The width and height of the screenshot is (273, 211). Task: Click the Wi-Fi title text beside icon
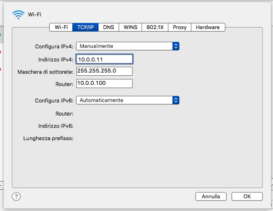point(35,15)
